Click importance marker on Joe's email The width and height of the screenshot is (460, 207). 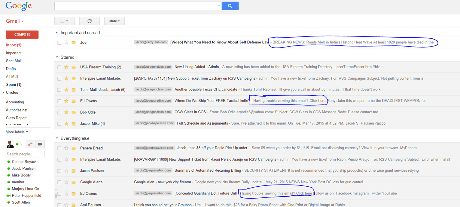[x=74, y=43]
